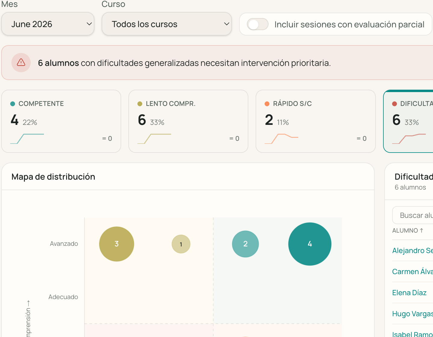Open student Carmen Álva in the list
The height and width of the screenshot is (337, 433).
(x=413, y=271)
